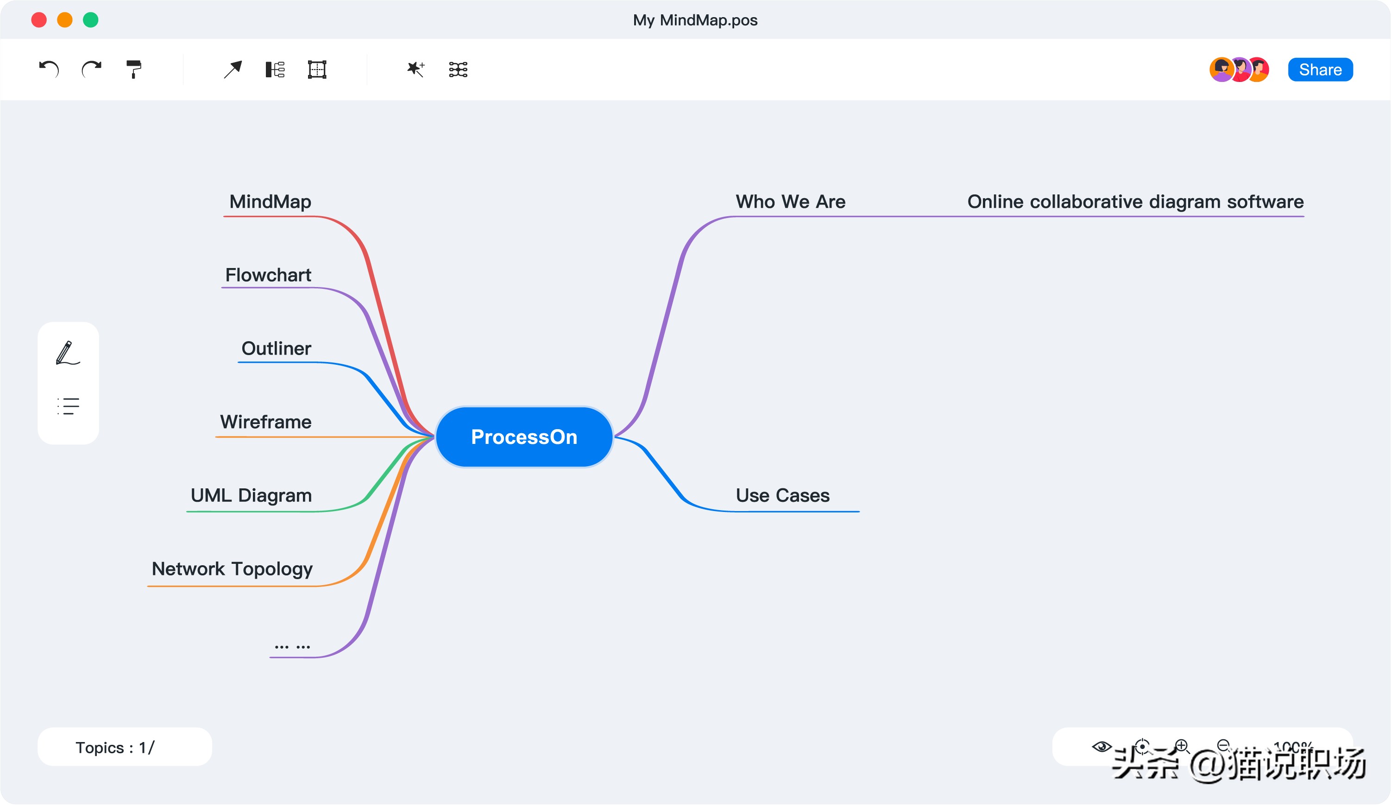Switch to the outline list view icon

[68, 406]
